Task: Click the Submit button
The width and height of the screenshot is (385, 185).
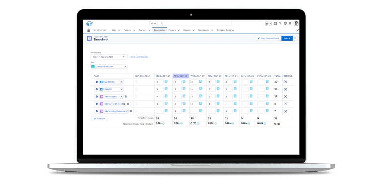Action: point(287,38)
